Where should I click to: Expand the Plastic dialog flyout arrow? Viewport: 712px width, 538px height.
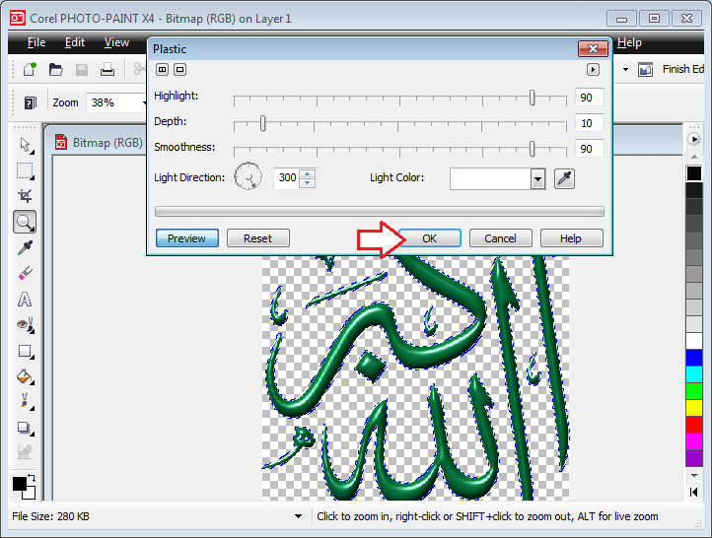[x=593, y=70]
